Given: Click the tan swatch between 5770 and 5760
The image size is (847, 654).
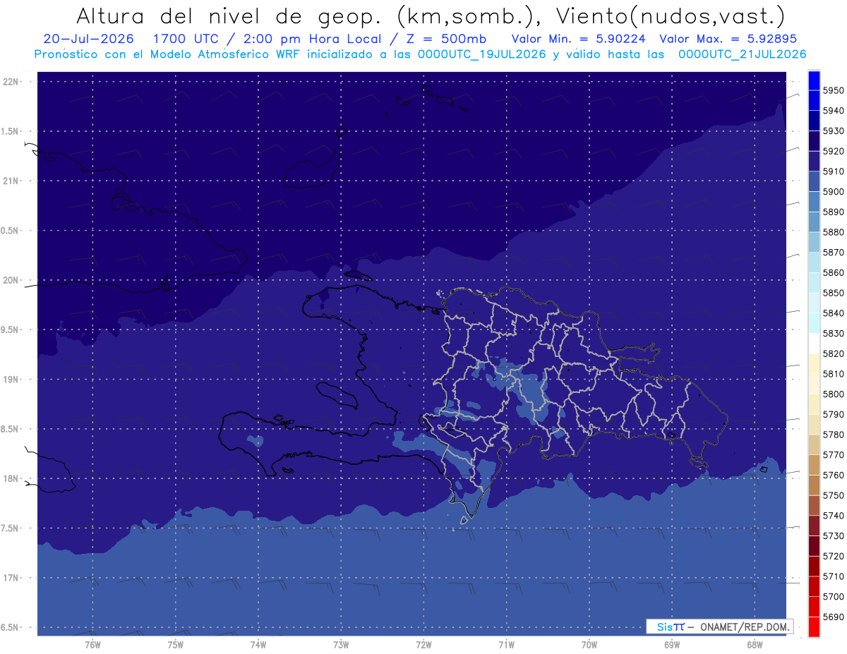Looking at the screenshot, I should (814, 465).
